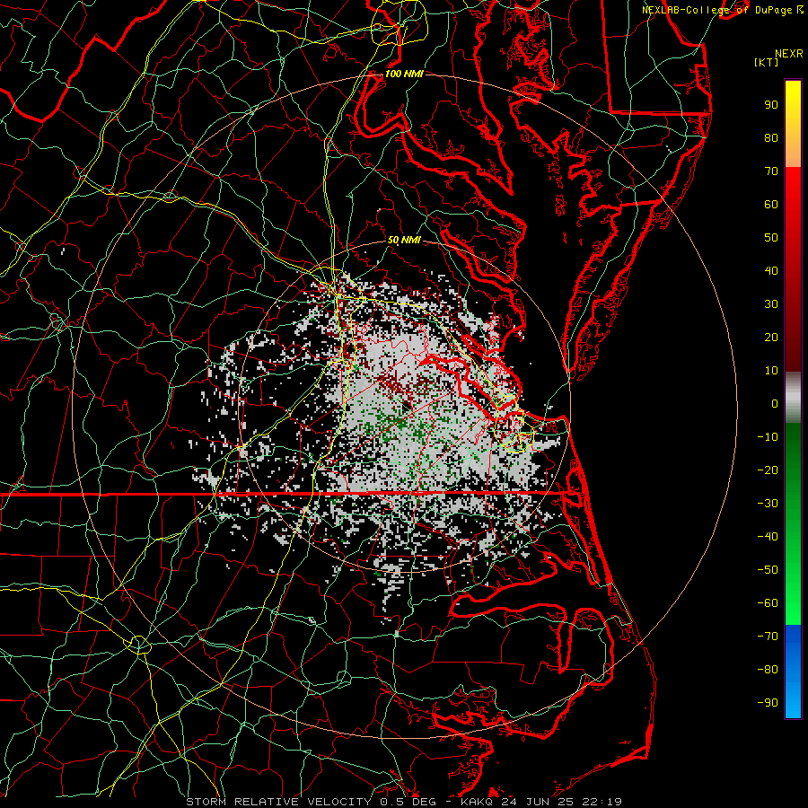Click the bright red segment of the color bar
808x808 pixels.
tap(793, 206)
